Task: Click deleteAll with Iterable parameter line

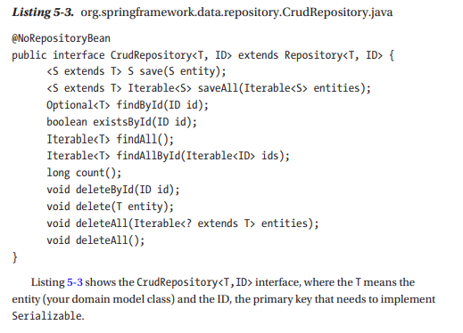Action: tap(183, 223)
